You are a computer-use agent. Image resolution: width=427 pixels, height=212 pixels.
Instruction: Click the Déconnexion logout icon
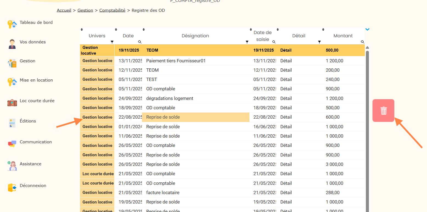pyautogui.click(x=12, y=187)
